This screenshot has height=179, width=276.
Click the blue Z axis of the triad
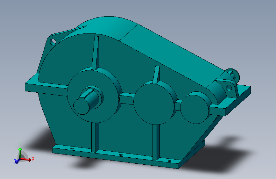(17, 161)
